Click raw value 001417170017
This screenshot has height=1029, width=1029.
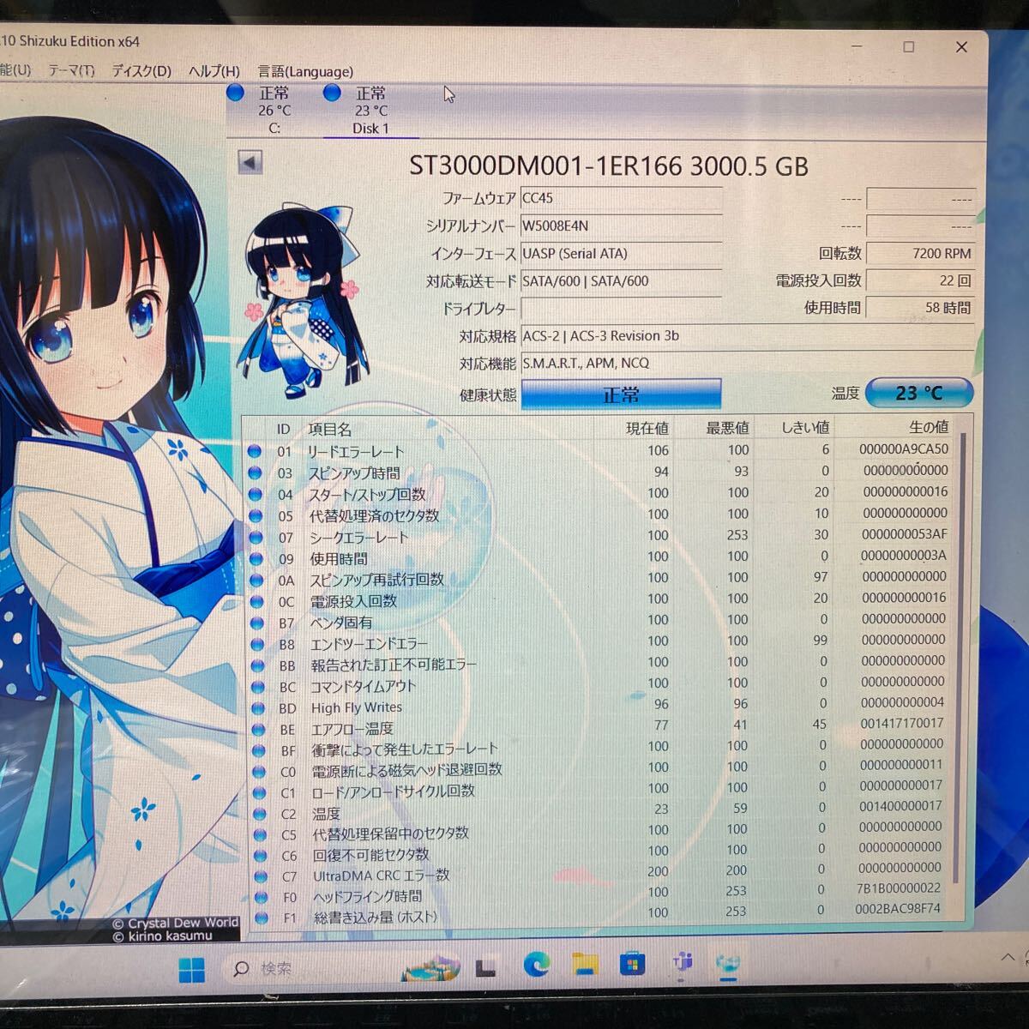coord(901,724)
